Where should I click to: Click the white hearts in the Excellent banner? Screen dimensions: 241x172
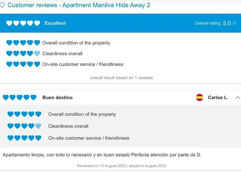(23, 23)
